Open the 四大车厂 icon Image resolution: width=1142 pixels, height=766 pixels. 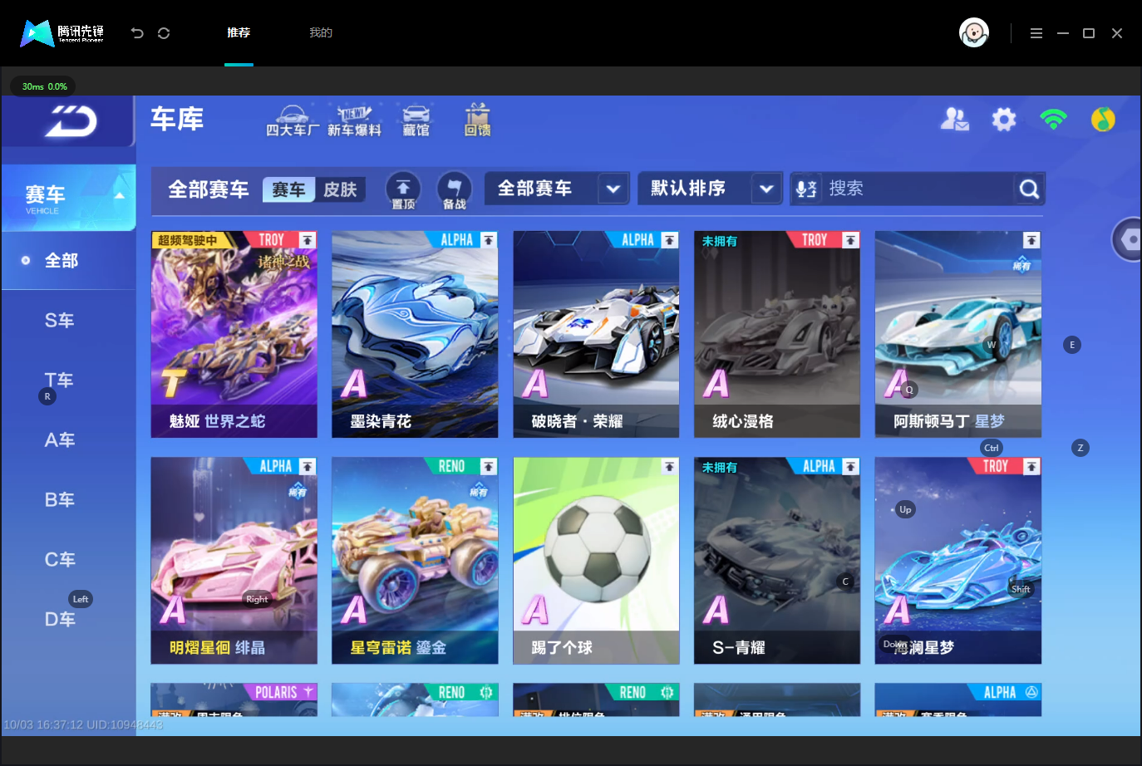click(292, 120)
